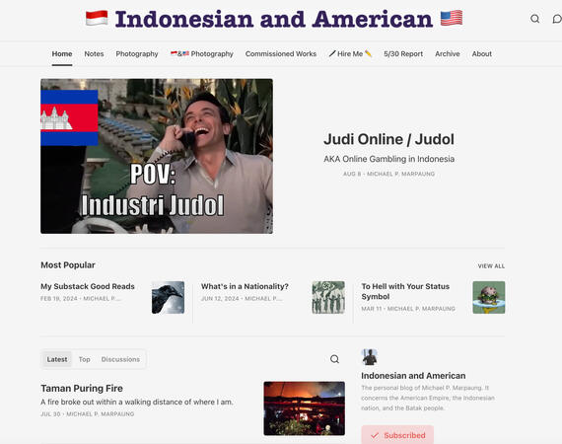Open the plain Photography tab
This screenshot has width=562, height=444.
click(137, 54)
